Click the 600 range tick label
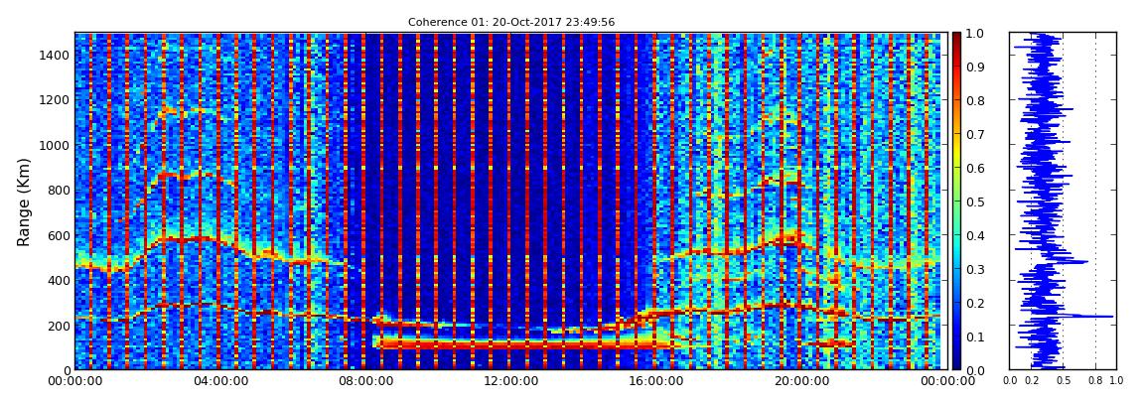 tap(58, 235)
